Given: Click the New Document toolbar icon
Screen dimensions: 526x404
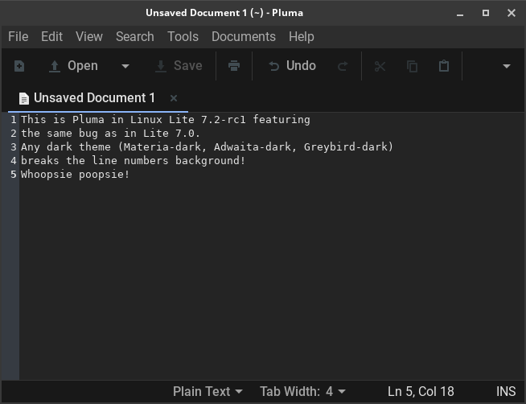Looking at the screenshot, I should point(19,66).
